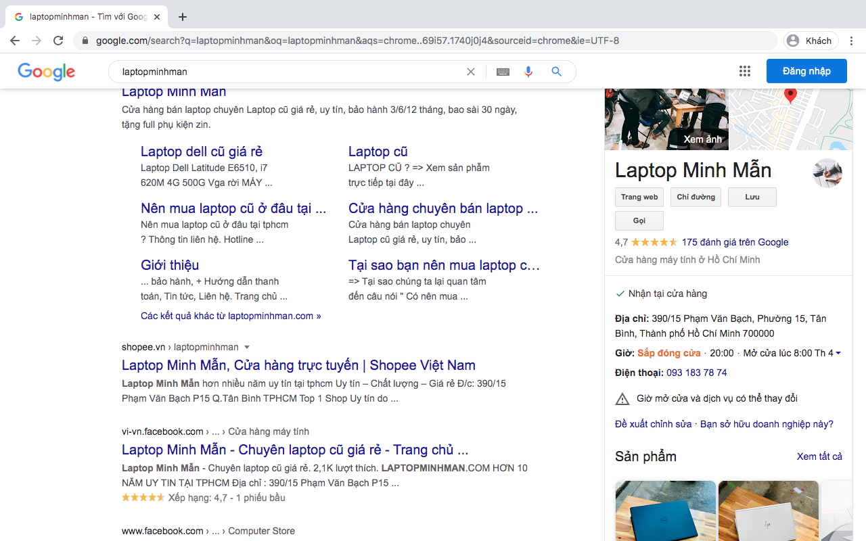Click the phone number 093 183 78 74

(x=697, y=373)
